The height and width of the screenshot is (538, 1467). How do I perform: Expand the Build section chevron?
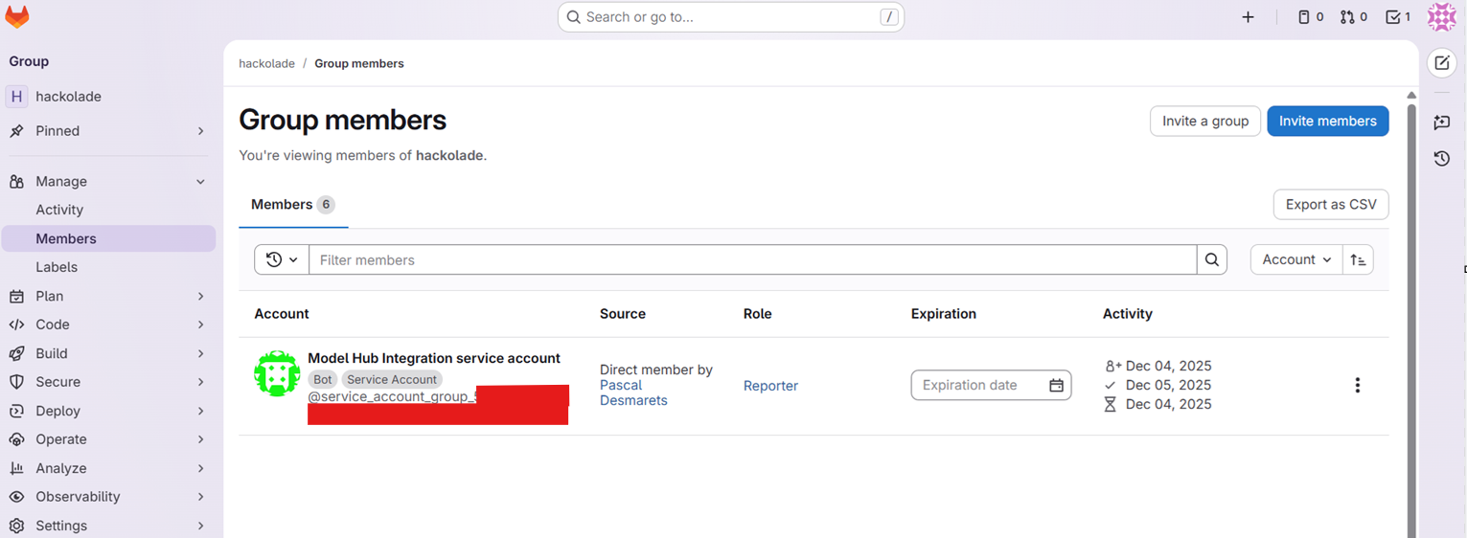coord(200,353)
